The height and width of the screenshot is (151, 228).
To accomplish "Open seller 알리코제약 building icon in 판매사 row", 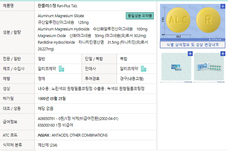I will tap(143, 69).
